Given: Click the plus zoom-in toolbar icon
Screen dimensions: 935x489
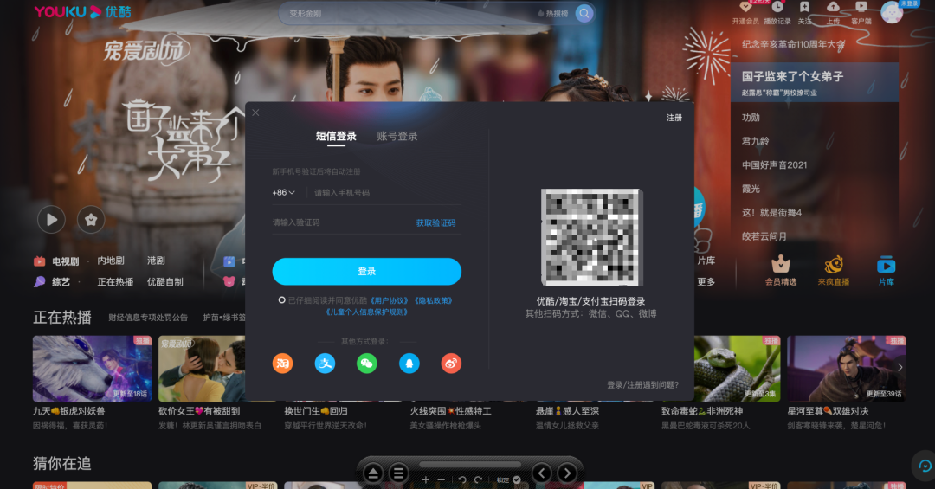Looking at the screenshot, I should [426, 479].
